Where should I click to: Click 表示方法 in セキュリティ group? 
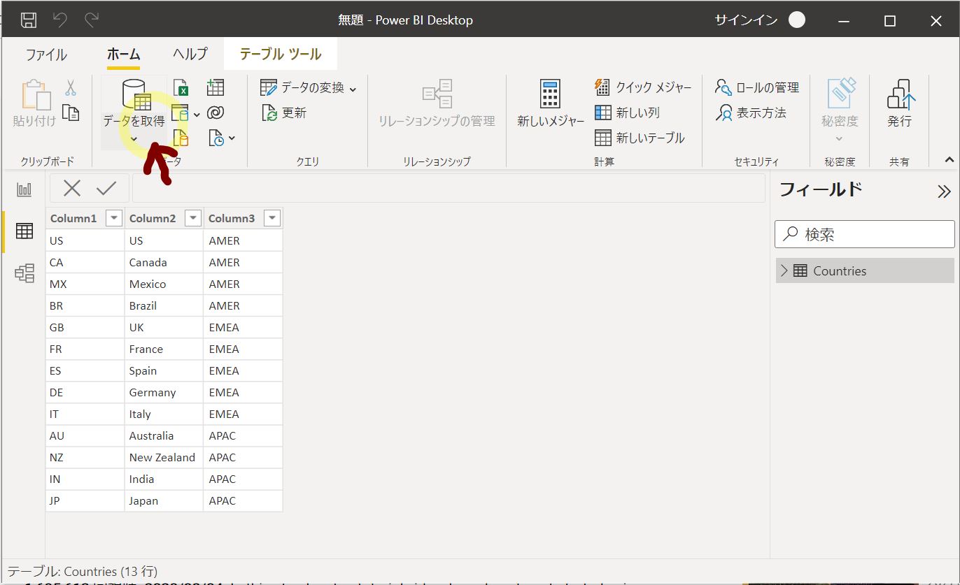click(751, 113)
